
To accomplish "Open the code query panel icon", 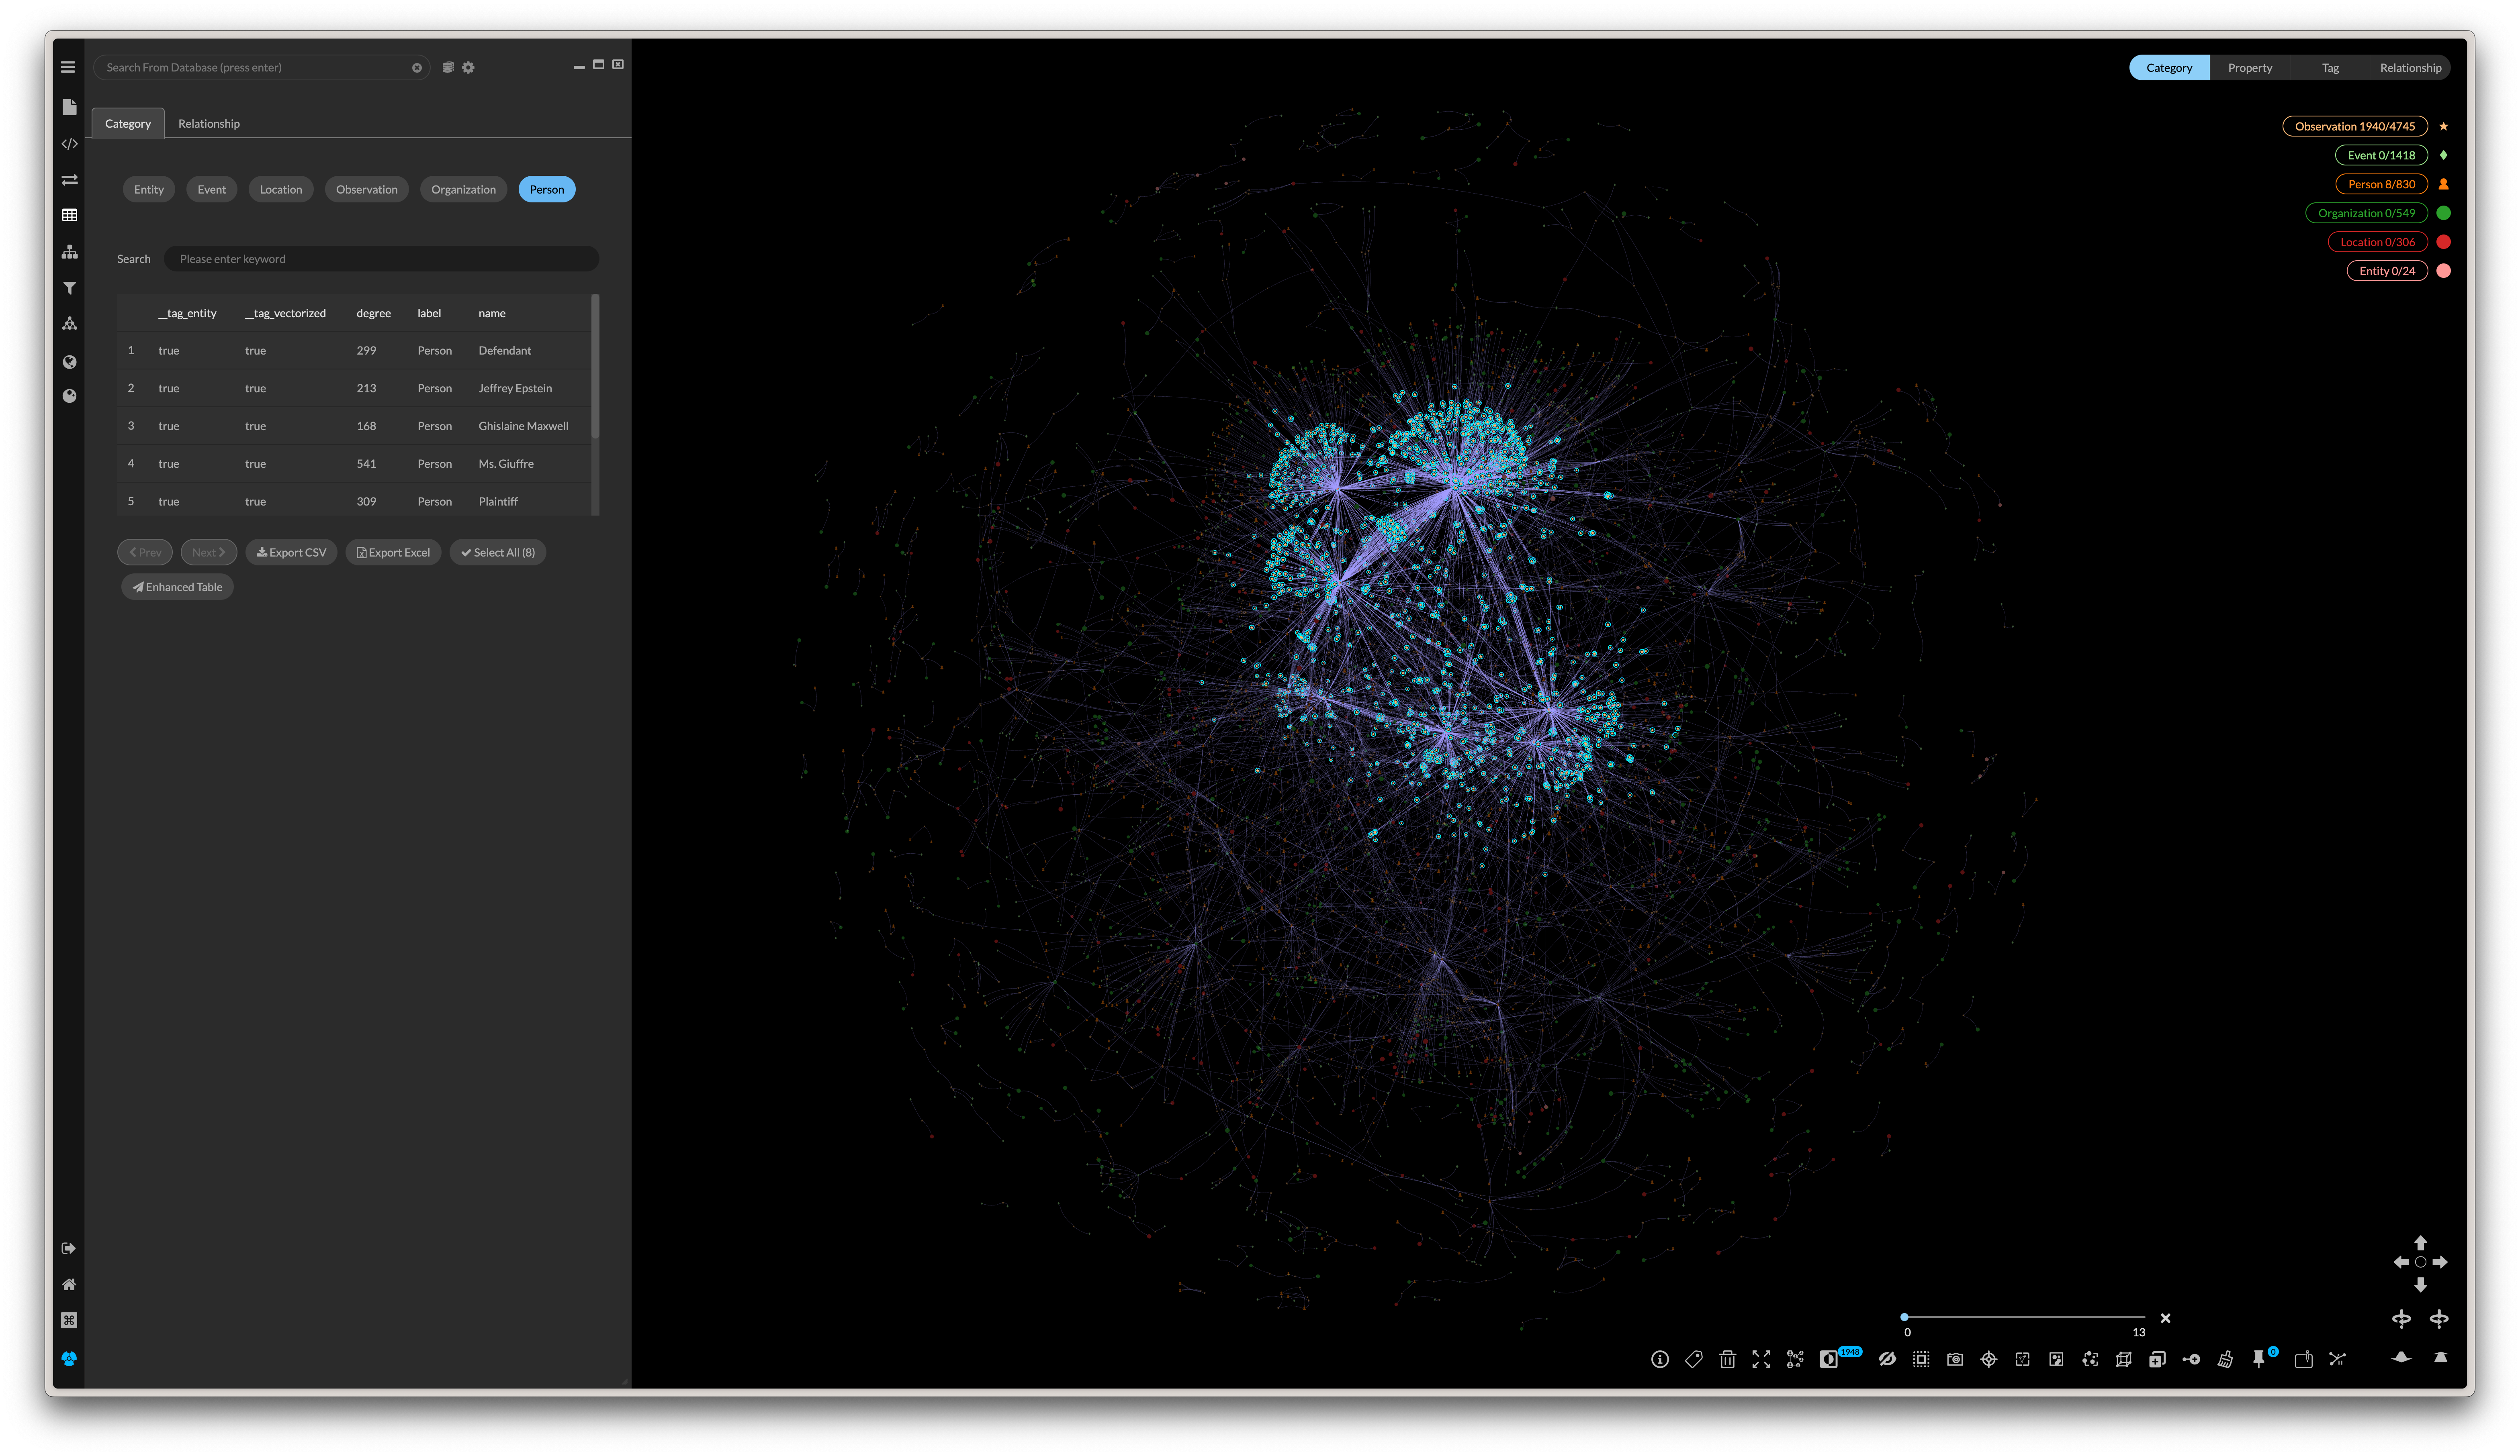I will [x=69, y=144].
